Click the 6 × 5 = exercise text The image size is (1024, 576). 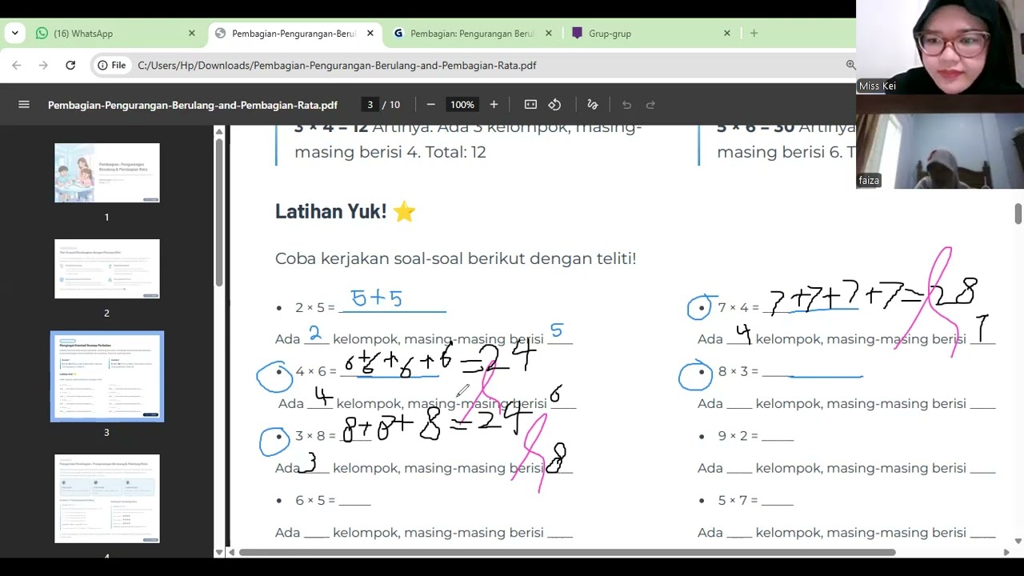315,500
